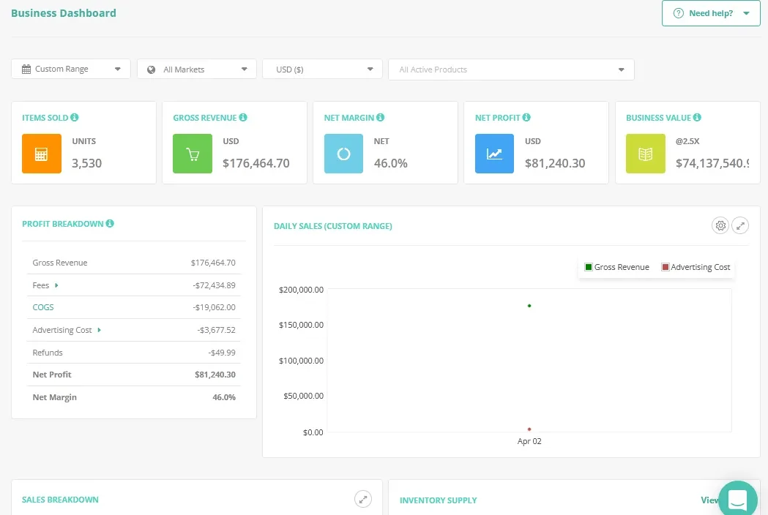Toggle the Advertising Cost series in chart legend

pyautogui.click(x=696, y=267)
